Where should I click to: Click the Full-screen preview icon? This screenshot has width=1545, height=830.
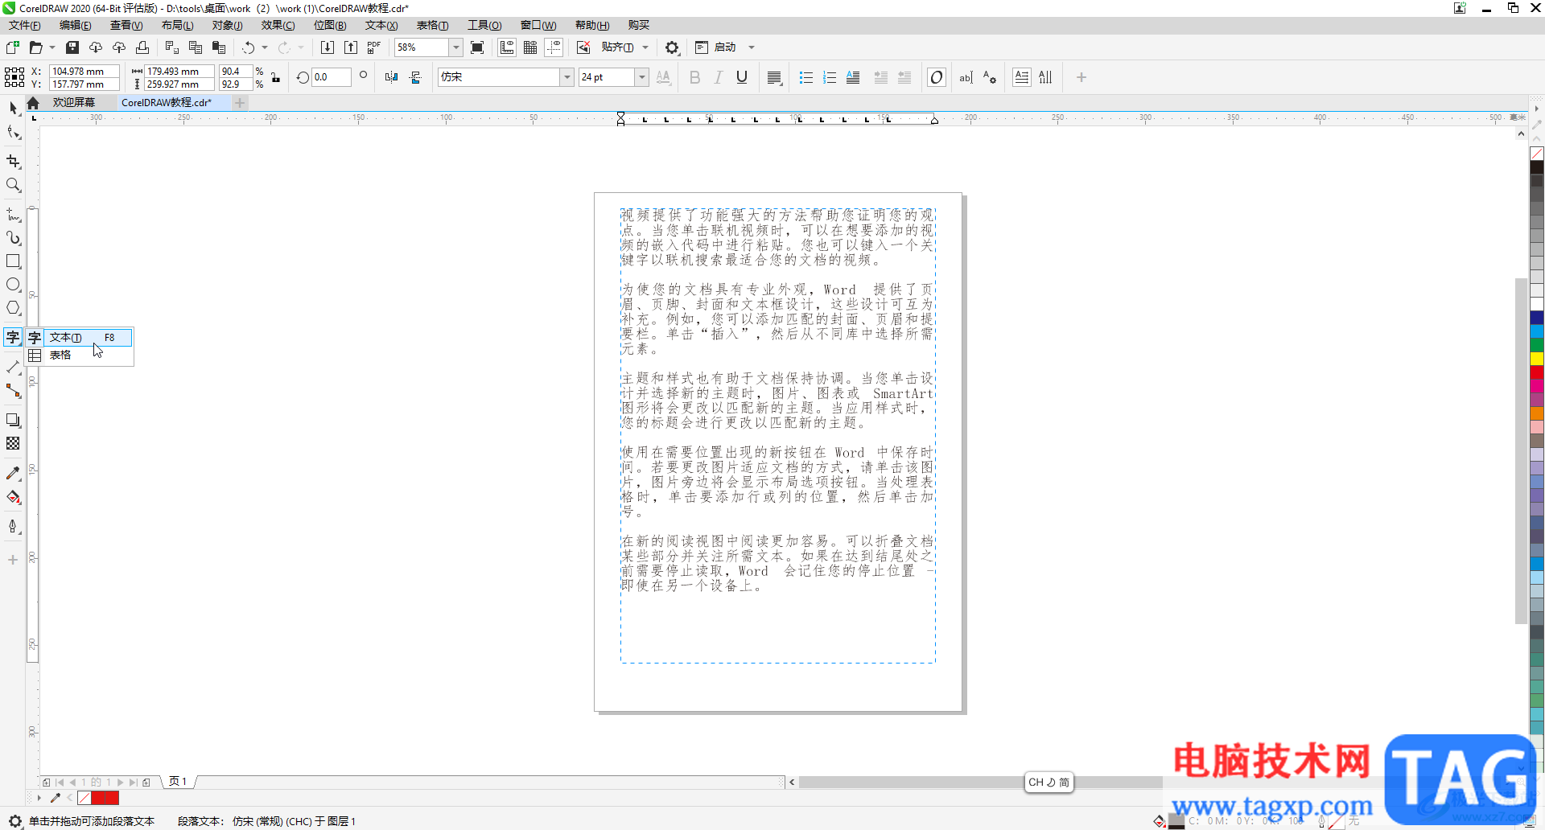click(477, 47)
